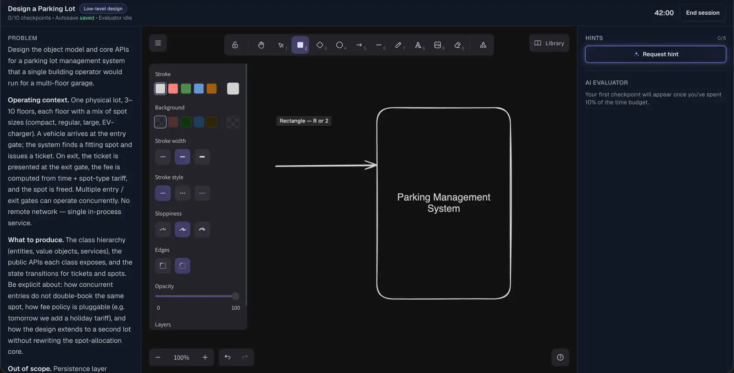Image resolution: width=734 pixels, height=373 pixels.
Task: Request a hint
Action: 656,54
